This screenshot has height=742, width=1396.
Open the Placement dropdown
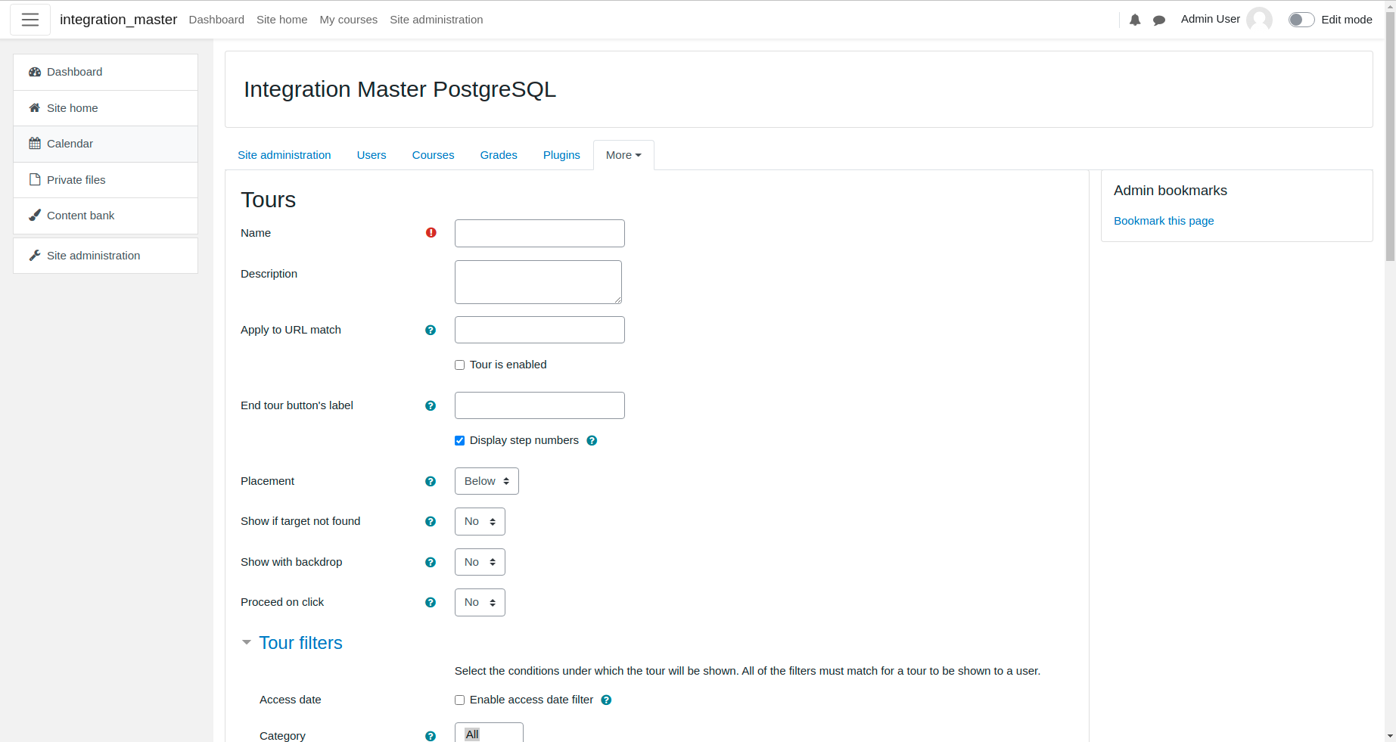click(487, 481)
